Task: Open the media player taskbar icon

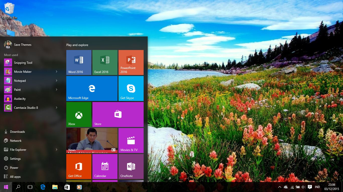Action: (x=79, y=187)
